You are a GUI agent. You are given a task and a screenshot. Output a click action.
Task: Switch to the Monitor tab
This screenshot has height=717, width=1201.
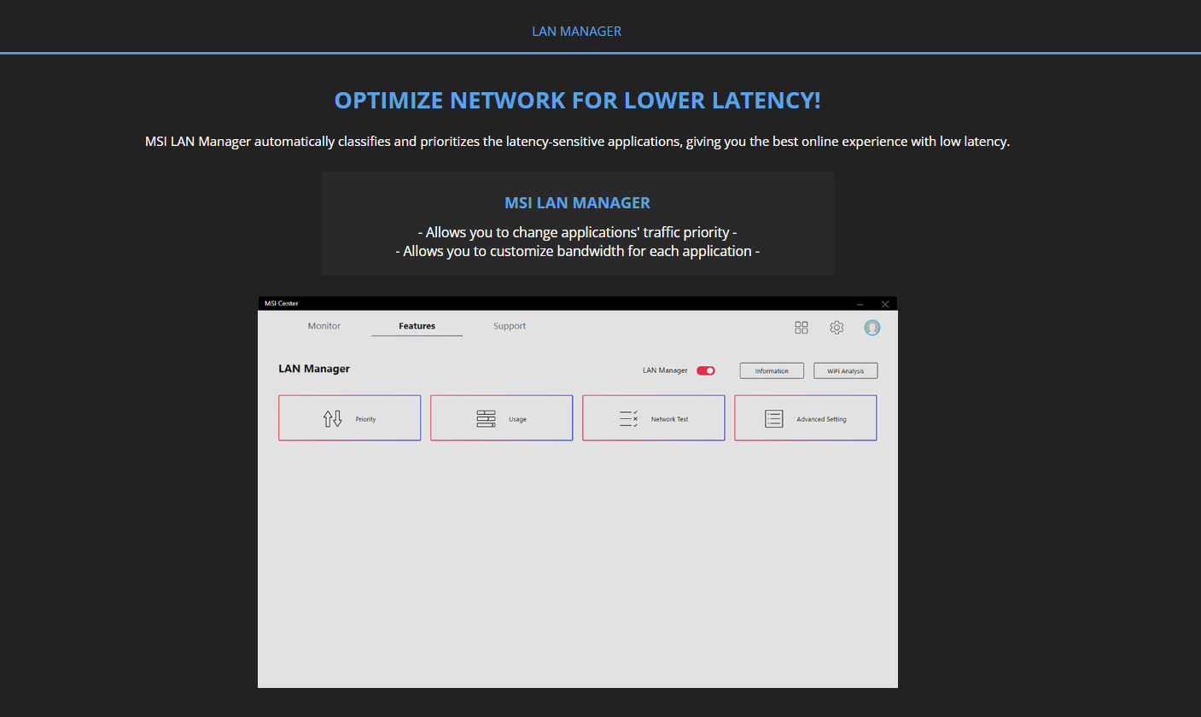(x=324, y=326)
